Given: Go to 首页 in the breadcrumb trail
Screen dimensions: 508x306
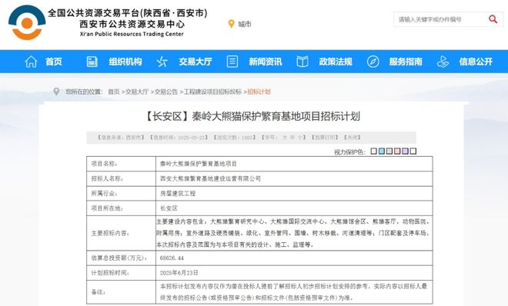Looking at the screenshot, I should click(x=114, y=91).
